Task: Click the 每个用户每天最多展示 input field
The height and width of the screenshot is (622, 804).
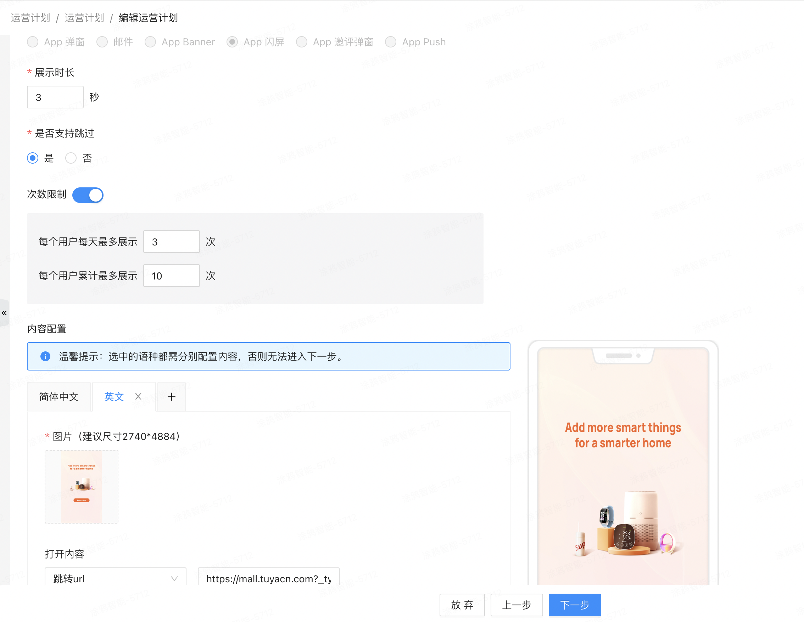Action: [172, 241]
